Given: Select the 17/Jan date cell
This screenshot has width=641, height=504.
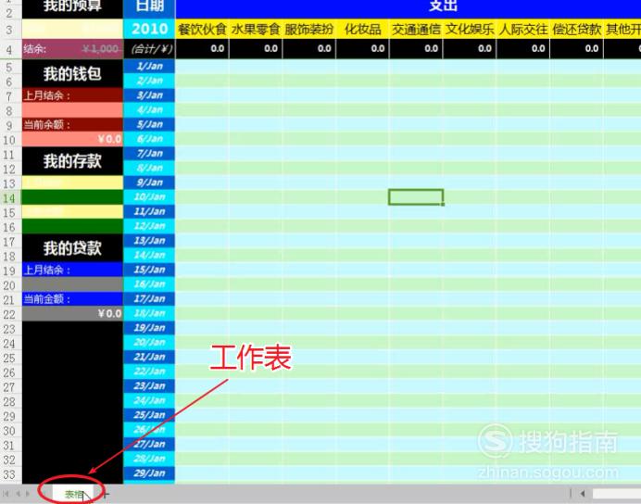Looking at the screenshot, I should coord(149,298).
